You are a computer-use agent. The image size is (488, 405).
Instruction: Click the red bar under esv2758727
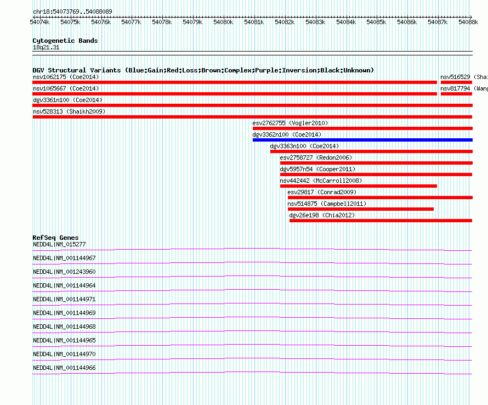(x=376, y=163)
